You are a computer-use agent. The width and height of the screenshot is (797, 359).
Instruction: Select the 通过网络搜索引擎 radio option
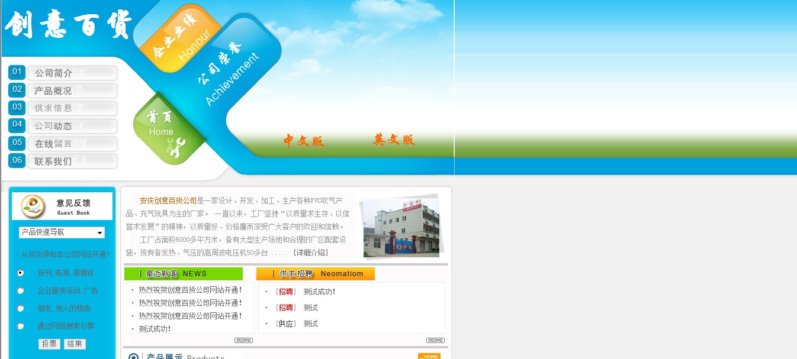pyautogui.click(x=21, y=326)
